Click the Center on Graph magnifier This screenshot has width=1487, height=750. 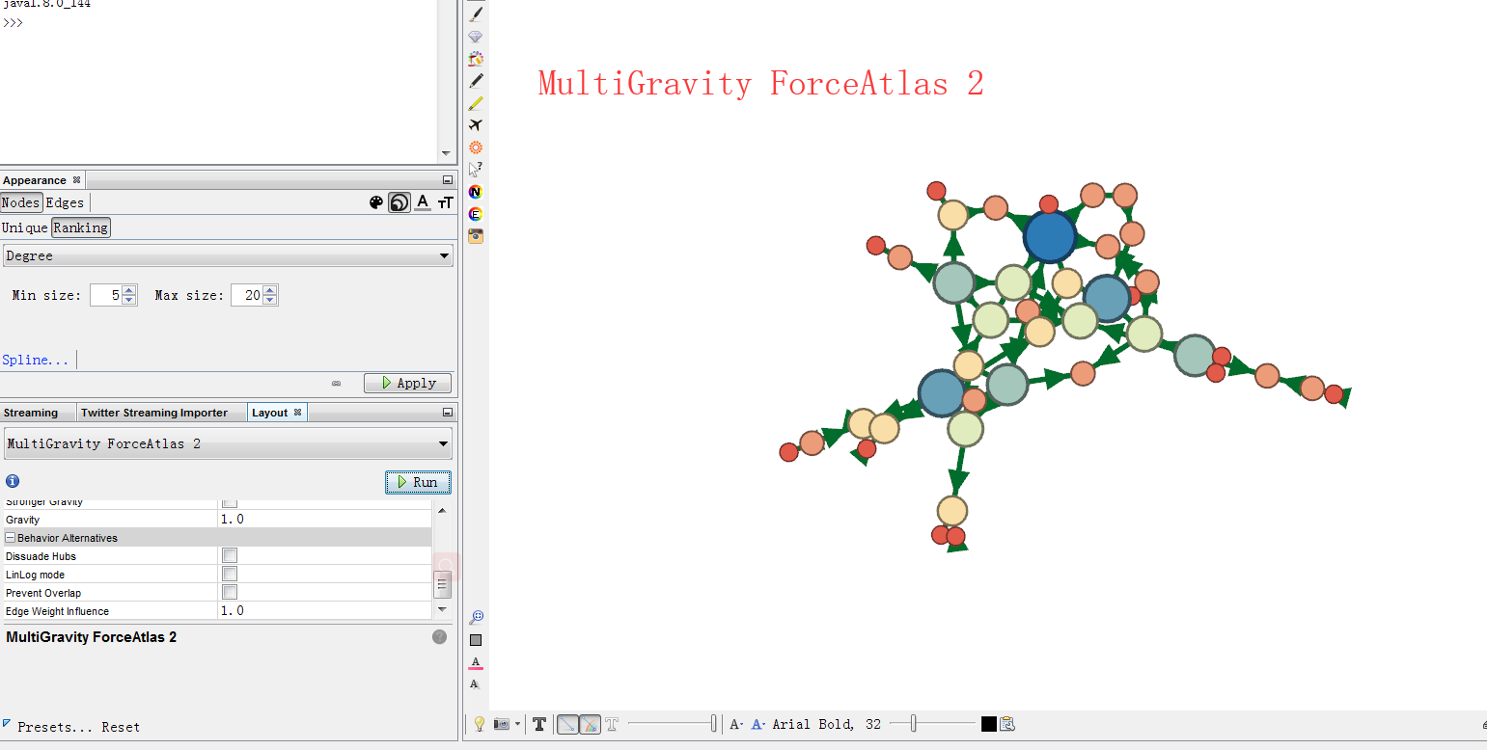coord(476,617)
